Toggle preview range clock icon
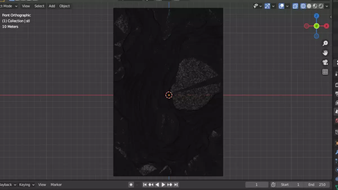 tap(273, 185)
